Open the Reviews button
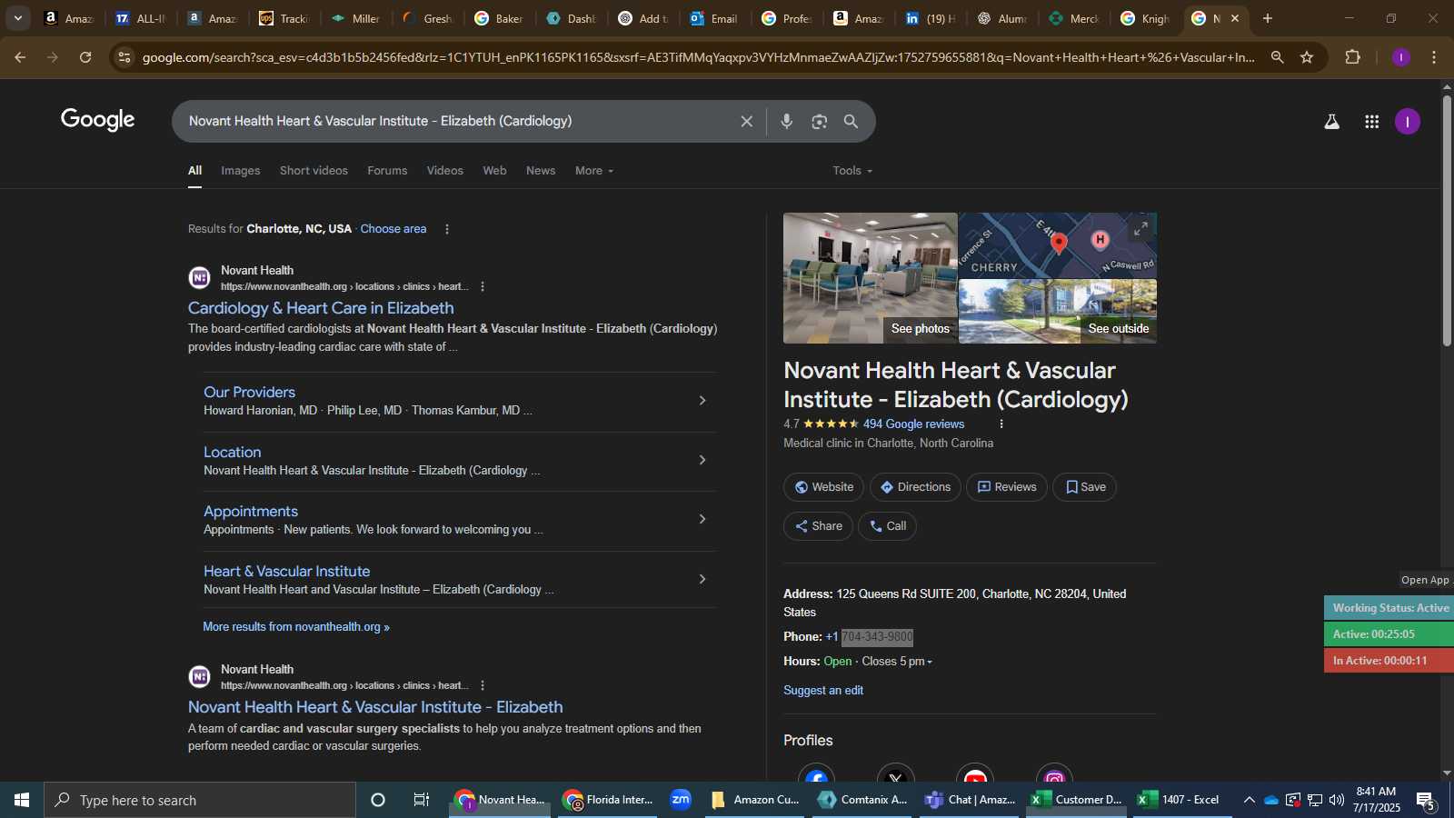Viewport: 1454px width, 818px height. pos(1007,487)
